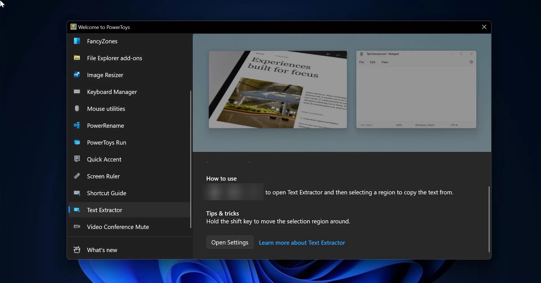Select the Image Resizer icon
541x283 pixels.
77,75
